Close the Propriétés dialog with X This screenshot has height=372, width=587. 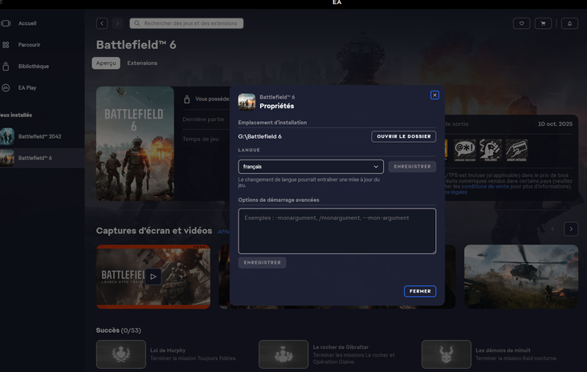(x=434, y=95)
